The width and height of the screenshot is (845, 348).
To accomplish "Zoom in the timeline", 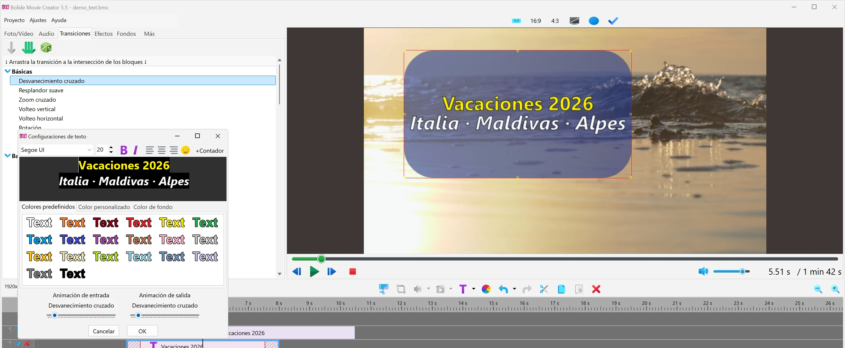I will (835, 289).
